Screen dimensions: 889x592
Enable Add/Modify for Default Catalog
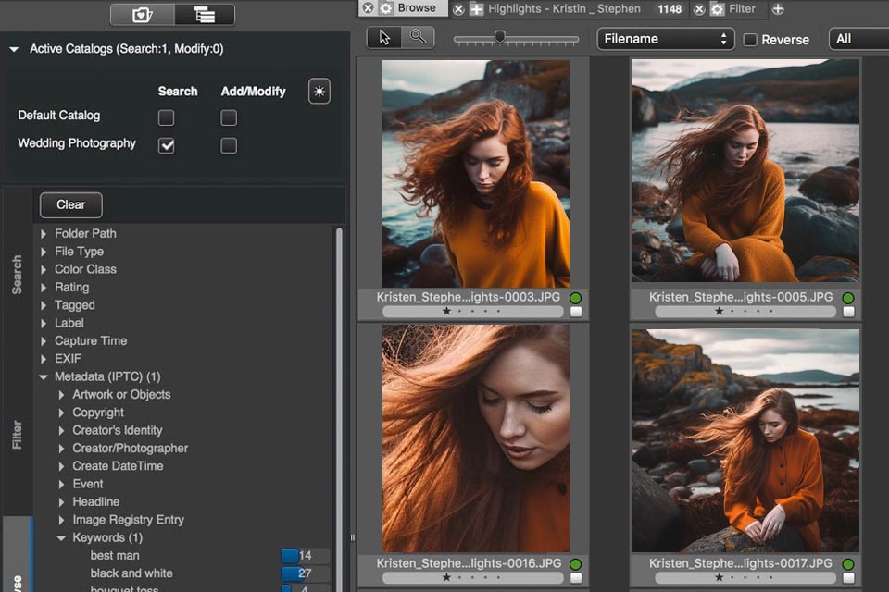229,117
